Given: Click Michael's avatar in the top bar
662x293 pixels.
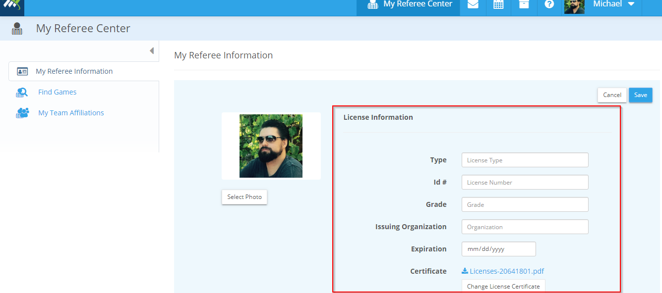Looking at the screenshot, I should point(574,6).
